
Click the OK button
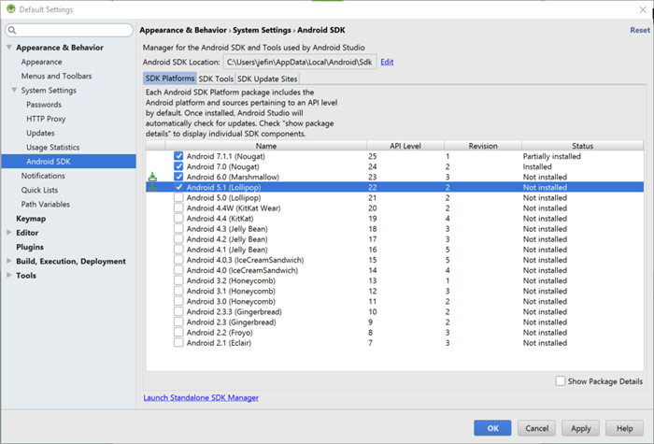(x=492, y=428)
